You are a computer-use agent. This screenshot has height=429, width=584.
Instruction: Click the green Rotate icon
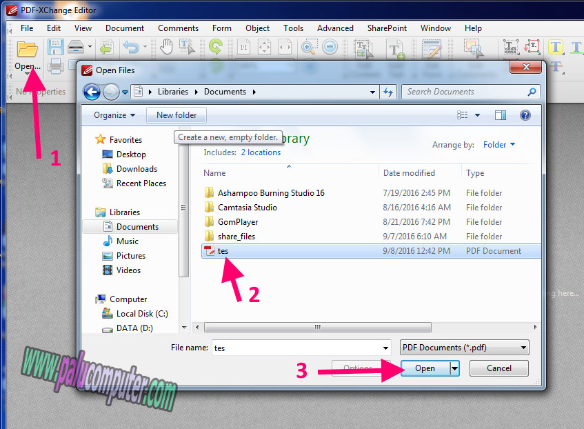point(216,47)
